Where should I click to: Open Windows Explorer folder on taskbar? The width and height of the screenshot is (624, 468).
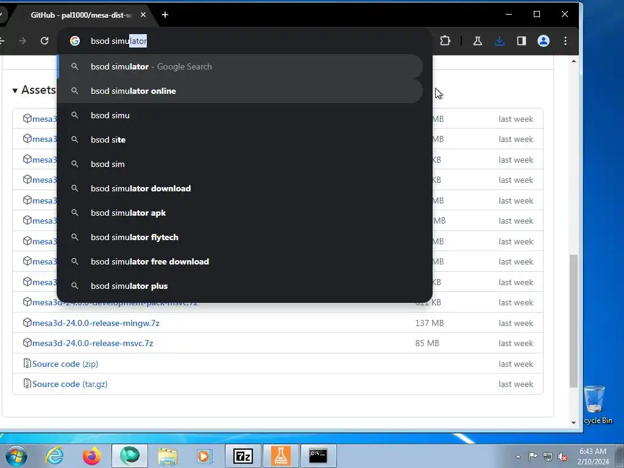[x=168, y=456]
